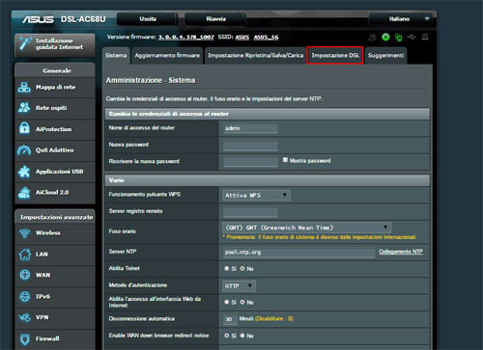The height and width of the screenshot is (350, 483).
Task: Switch to Aggiornamento firmware tab
Action: [167, 56]
